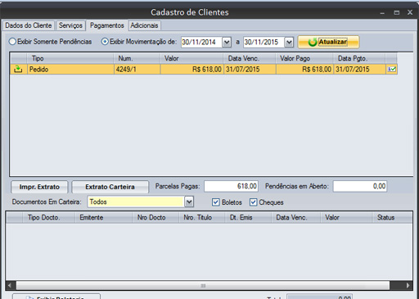The width and height of the screenshot is (419, 299).
Task: Click the Nro Docto column header
Action: click(x=155, y=218)
